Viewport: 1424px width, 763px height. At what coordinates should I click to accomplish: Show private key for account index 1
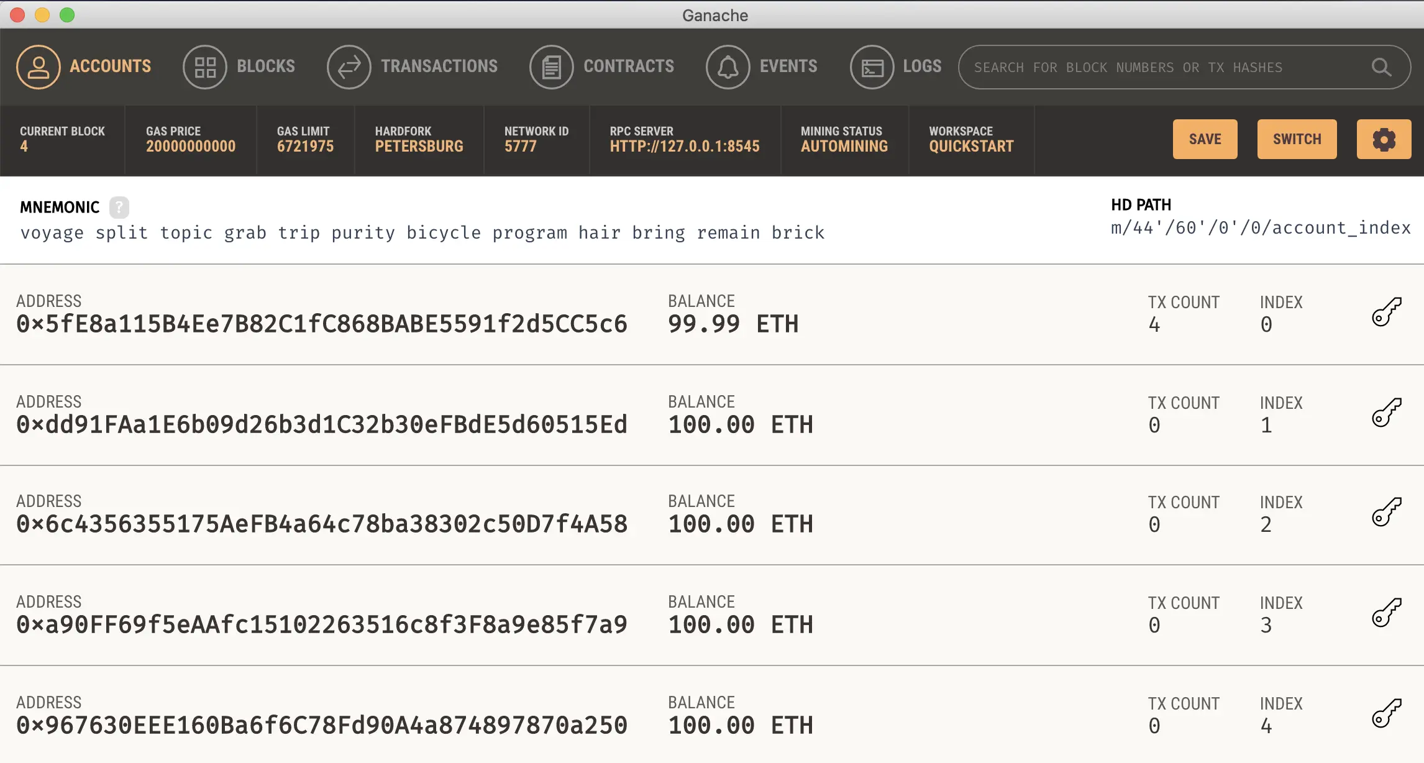click(1386, 413)
